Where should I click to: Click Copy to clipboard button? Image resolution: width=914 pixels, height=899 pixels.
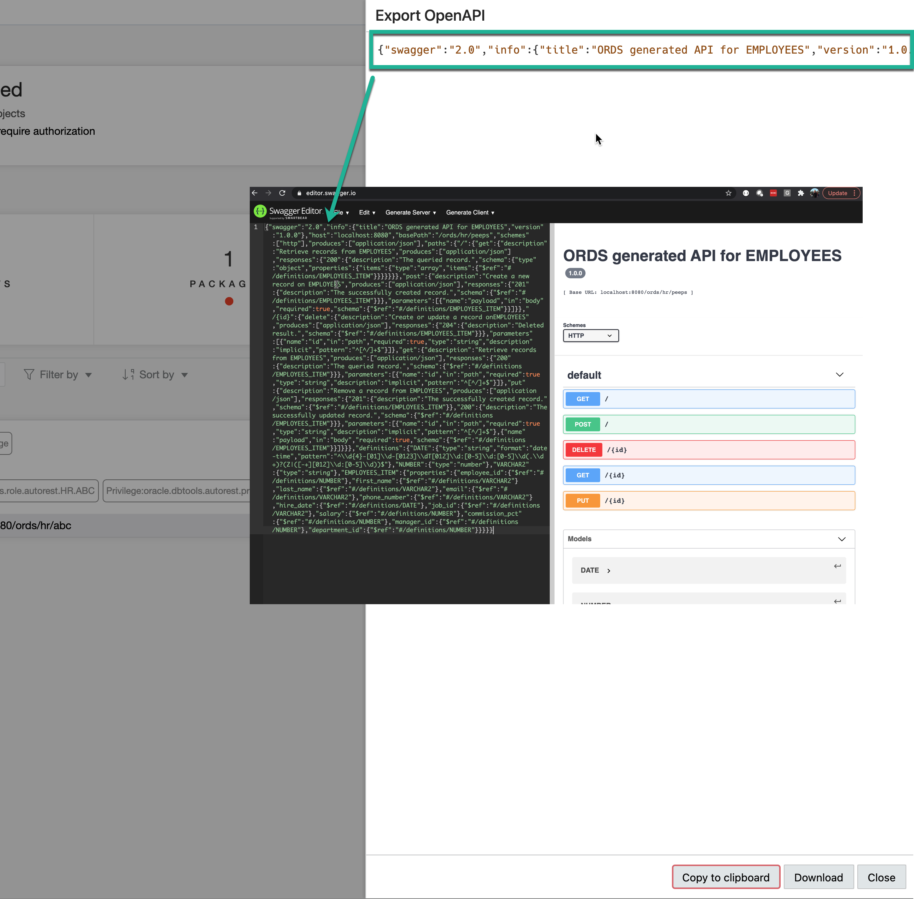[726, 877]
